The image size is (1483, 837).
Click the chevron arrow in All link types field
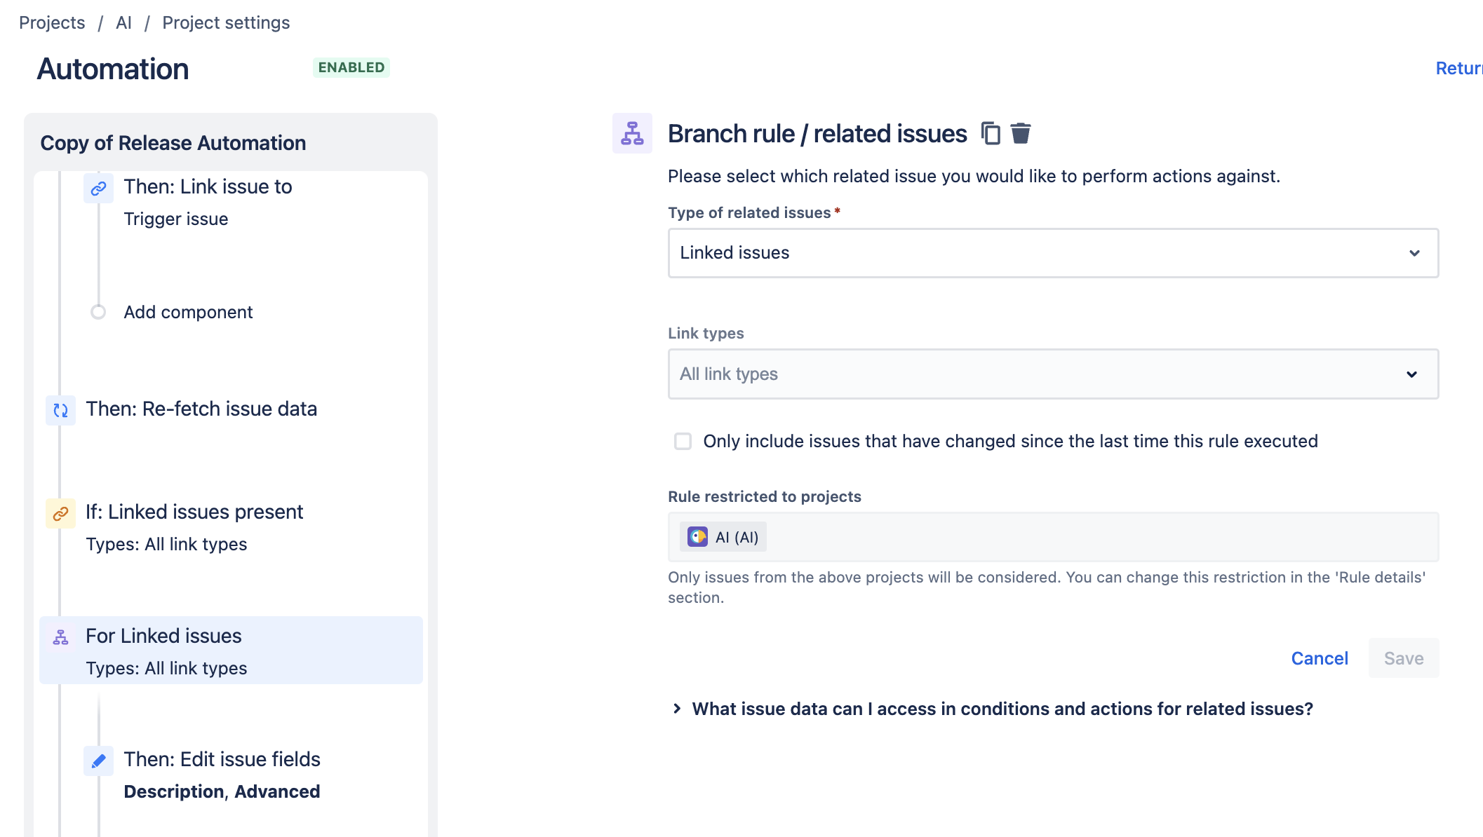[1411, 374]
